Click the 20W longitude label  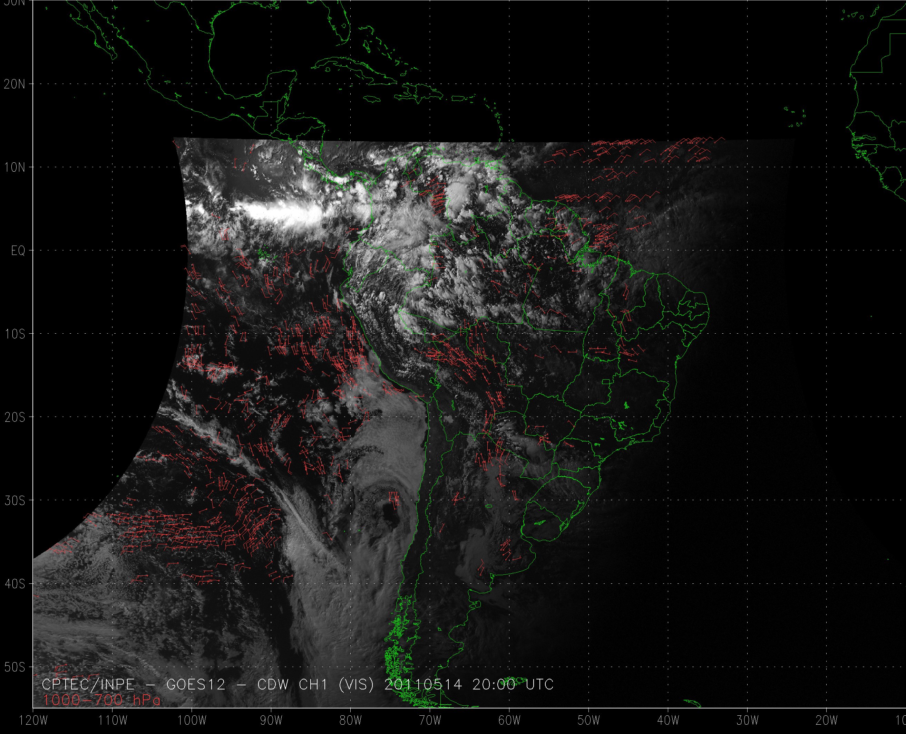827,721
